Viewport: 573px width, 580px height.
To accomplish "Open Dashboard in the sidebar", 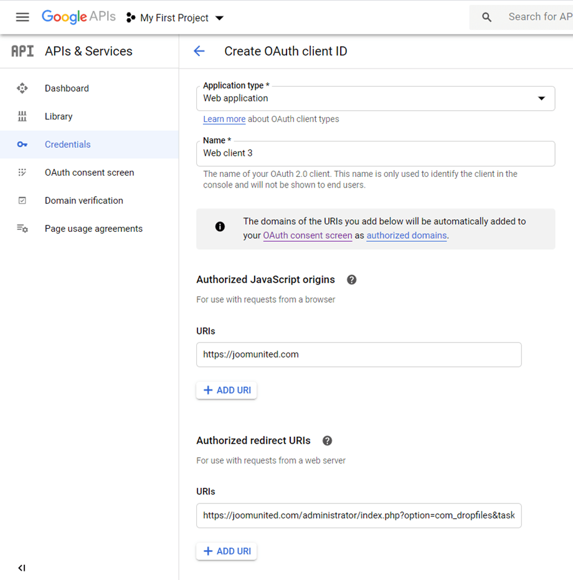I will (x=67, y=88).
